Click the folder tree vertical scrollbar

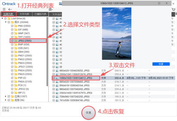(x=47, y=52)
